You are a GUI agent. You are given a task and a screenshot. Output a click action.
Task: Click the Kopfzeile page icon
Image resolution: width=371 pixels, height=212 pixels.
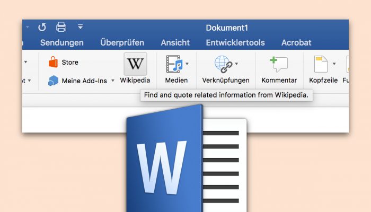(x=321, y=64)
